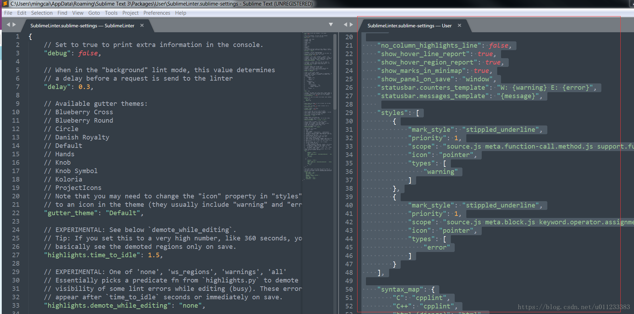Click the "styles" key on line 29
The image size is (634, 314).
point(393,113)
